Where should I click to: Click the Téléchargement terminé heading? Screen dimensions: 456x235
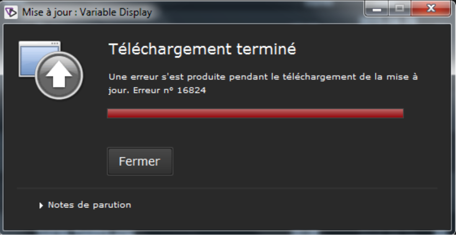coord(202,49)
